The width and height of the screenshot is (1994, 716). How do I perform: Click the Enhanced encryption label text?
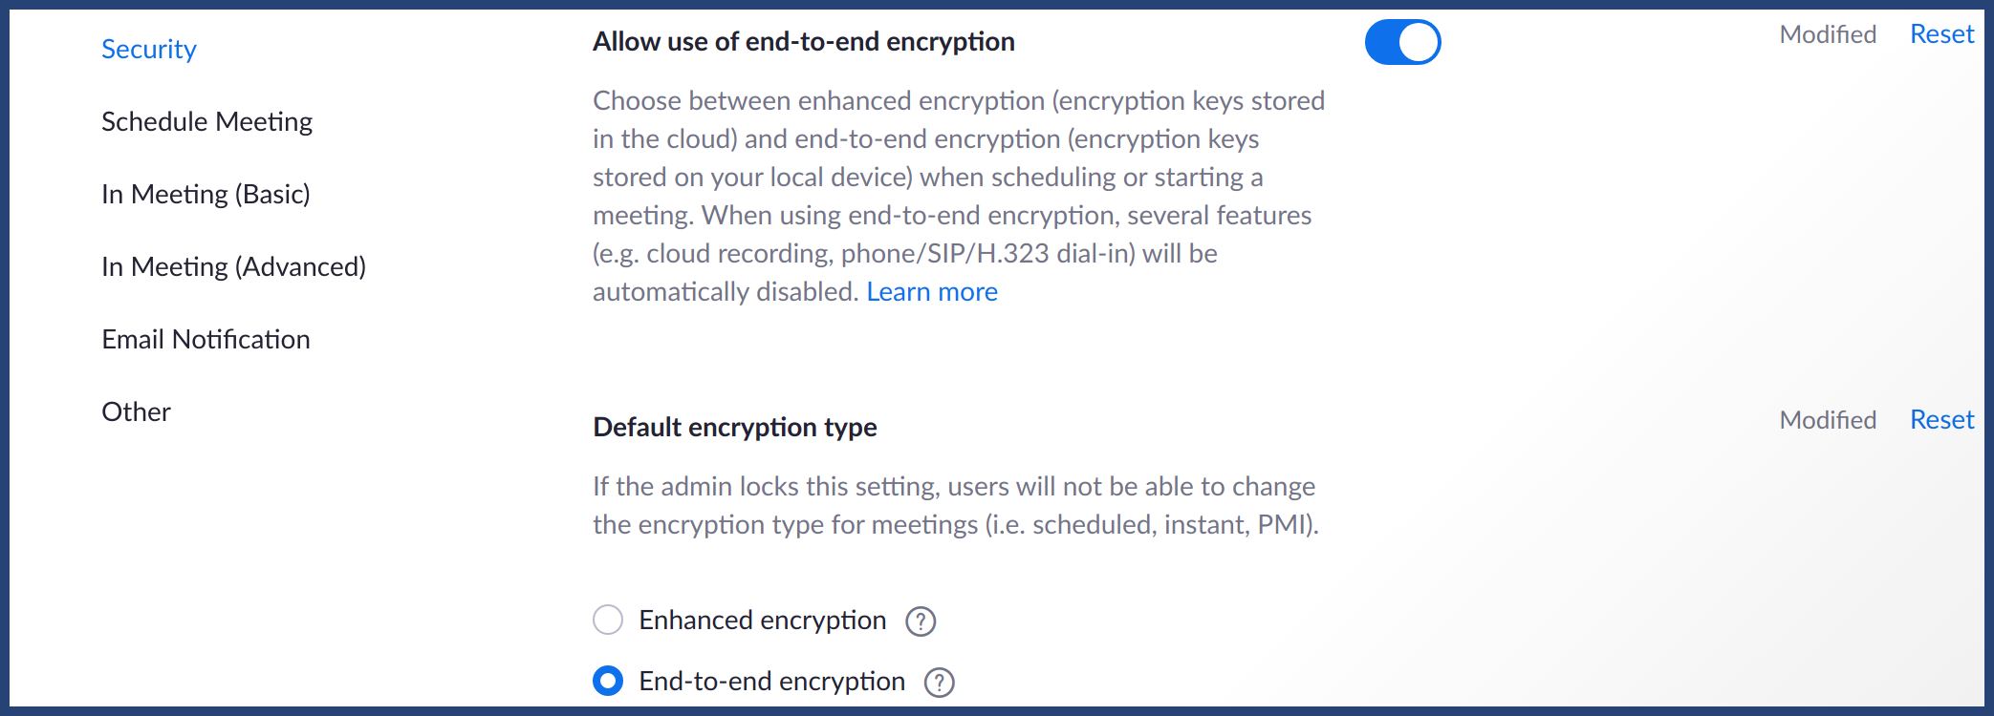pos(763,620)
